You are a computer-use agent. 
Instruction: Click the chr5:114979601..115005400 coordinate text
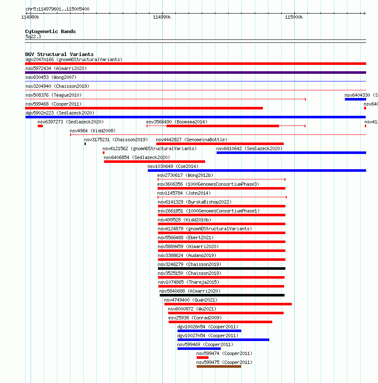[57, 9]
